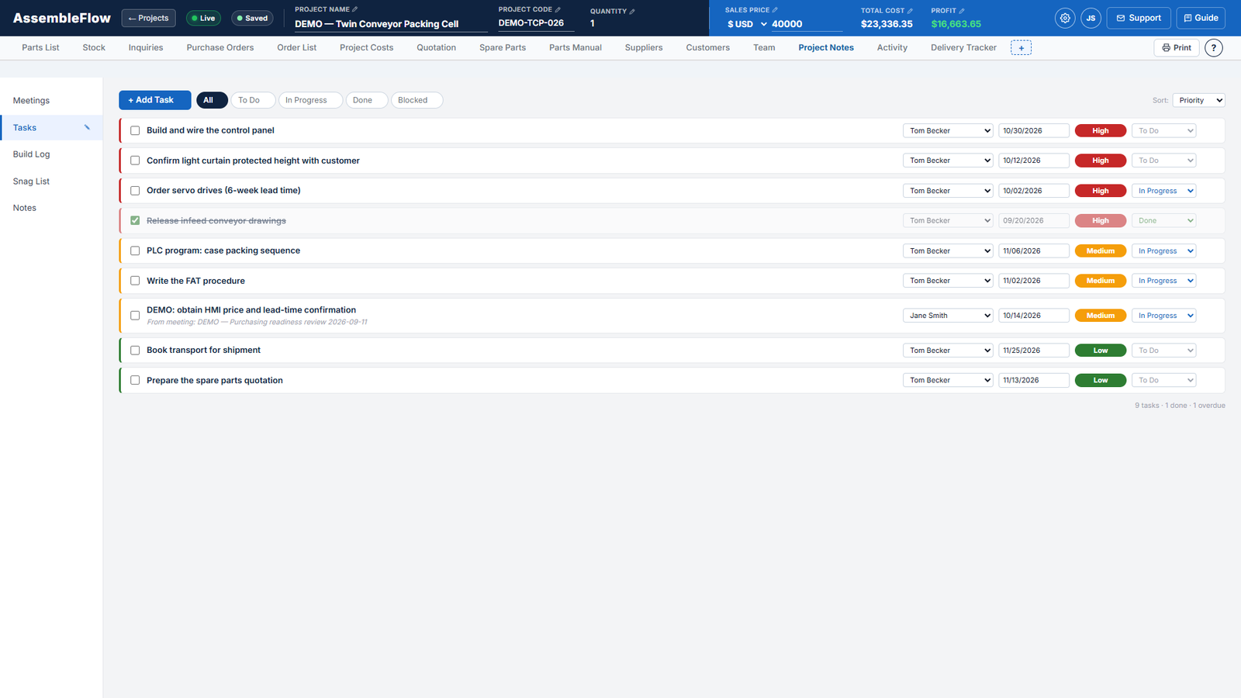Click the Medium badge on 'Write the FAT procedure'

click(1100, 281)
